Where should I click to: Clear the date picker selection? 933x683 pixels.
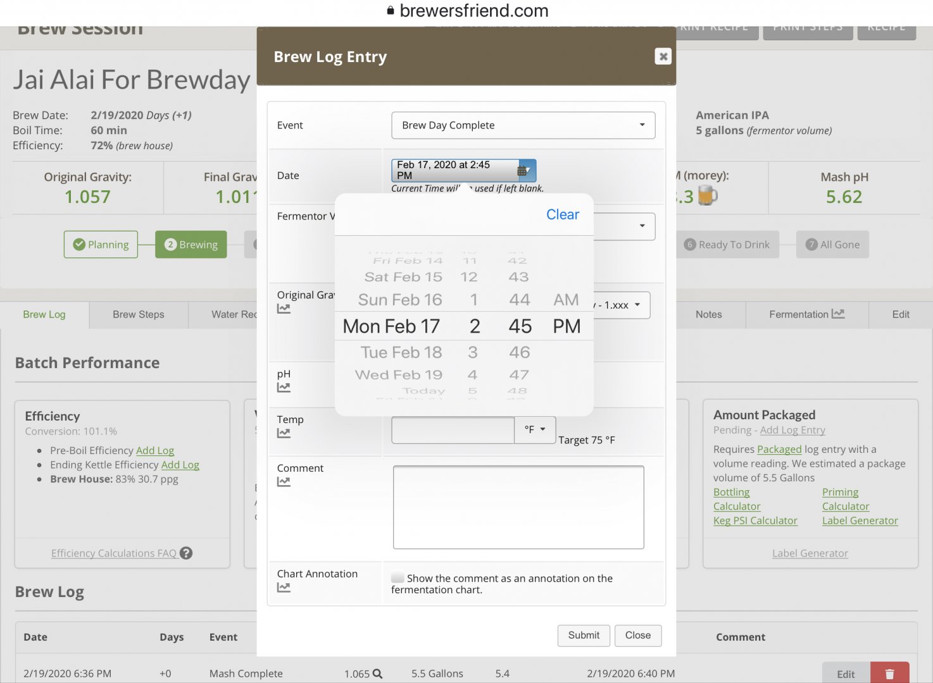pos(562,215)
